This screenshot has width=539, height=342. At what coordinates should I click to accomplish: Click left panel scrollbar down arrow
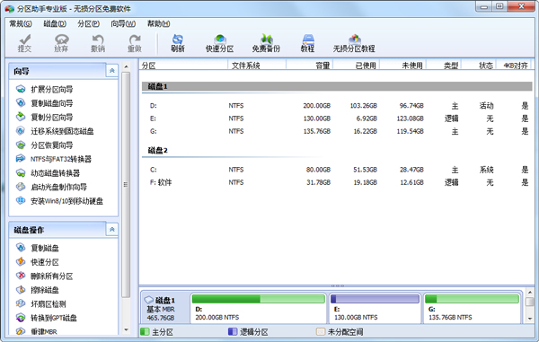point(126,330)
